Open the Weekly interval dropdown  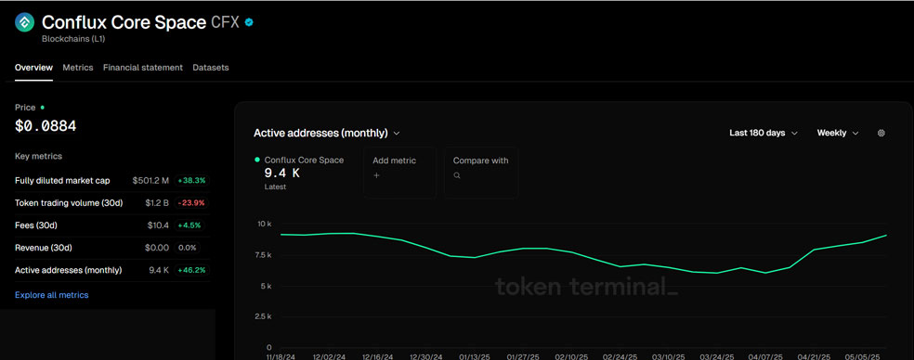[x=838, y=133]
